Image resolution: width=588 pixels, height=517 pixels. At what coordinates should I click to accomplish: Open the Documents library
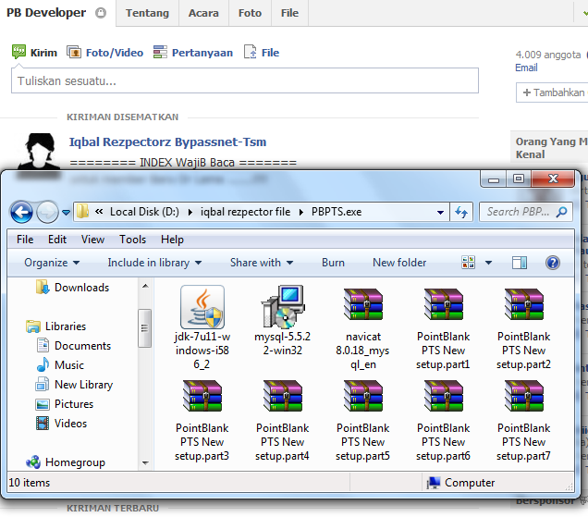click(74, 346)
